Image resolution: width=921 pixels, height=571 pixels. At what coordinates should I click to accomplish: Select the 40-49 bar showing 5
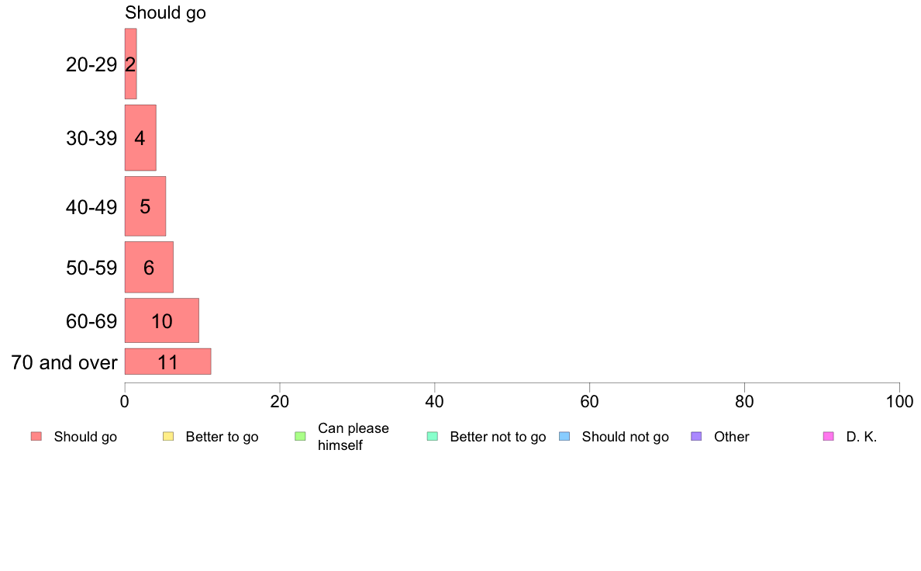click(x=145, y=206)
